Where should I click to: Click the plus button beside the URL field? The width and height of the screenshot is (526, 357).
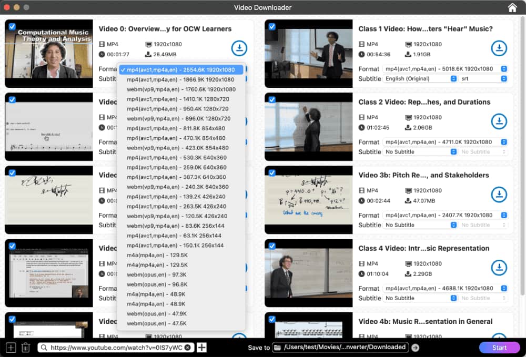click(x=201, y=348)
